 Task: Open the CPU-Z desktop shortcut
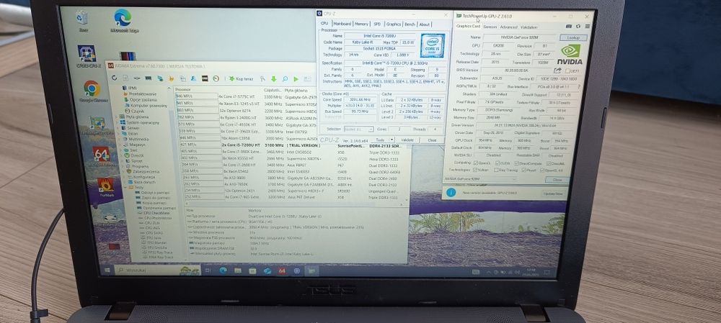point(87,53)
